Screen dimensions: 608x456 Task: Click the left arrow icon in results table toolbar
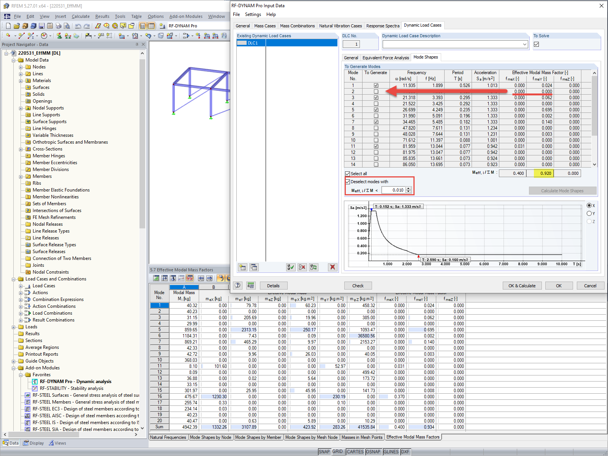tap(201, 278)
